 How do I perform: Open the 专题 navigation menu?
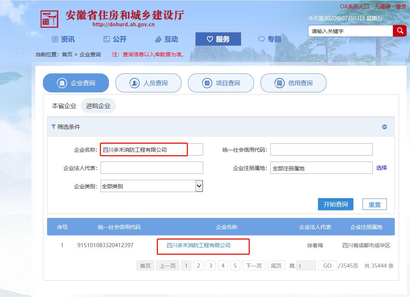(x=270, y=39)
